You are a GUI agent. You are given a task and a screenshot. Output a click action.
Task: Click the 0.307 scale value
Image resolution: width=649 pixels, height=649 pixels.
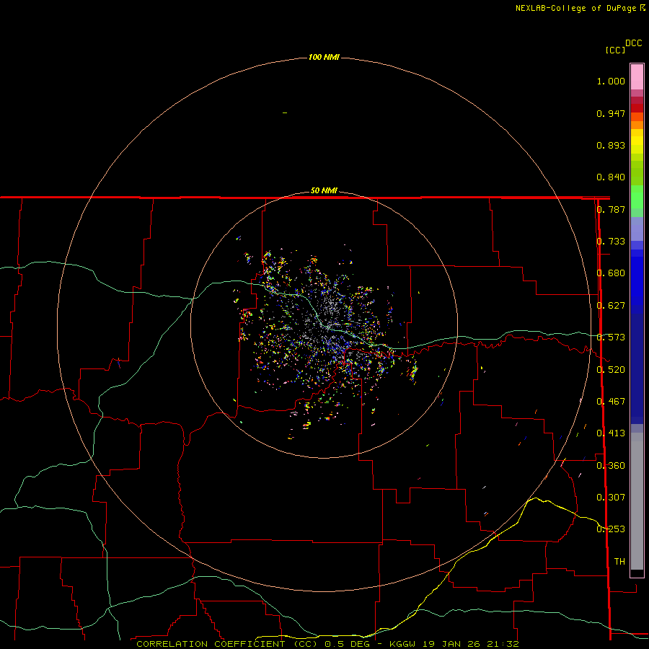(x=611, y=498)
